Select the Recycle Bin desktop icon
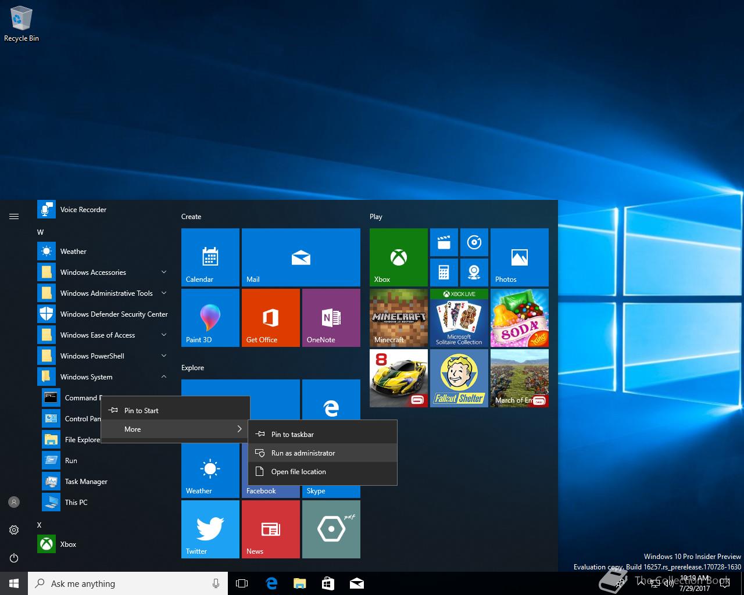 tap(22, 24)
